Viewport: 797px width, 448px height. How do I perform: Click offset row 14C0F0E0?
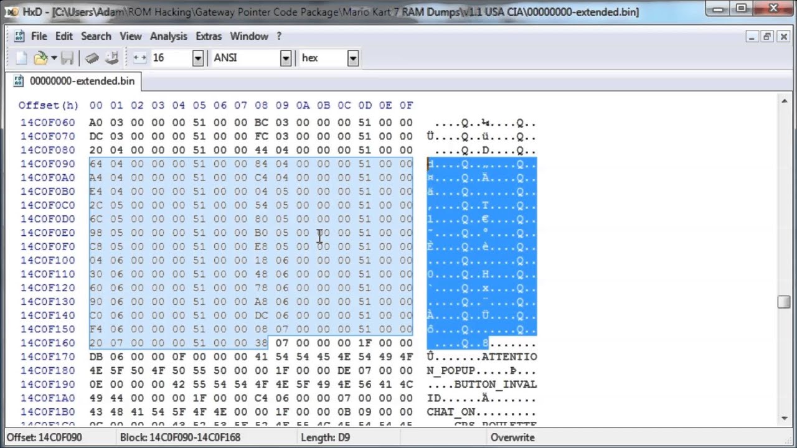tap(47, 233)
